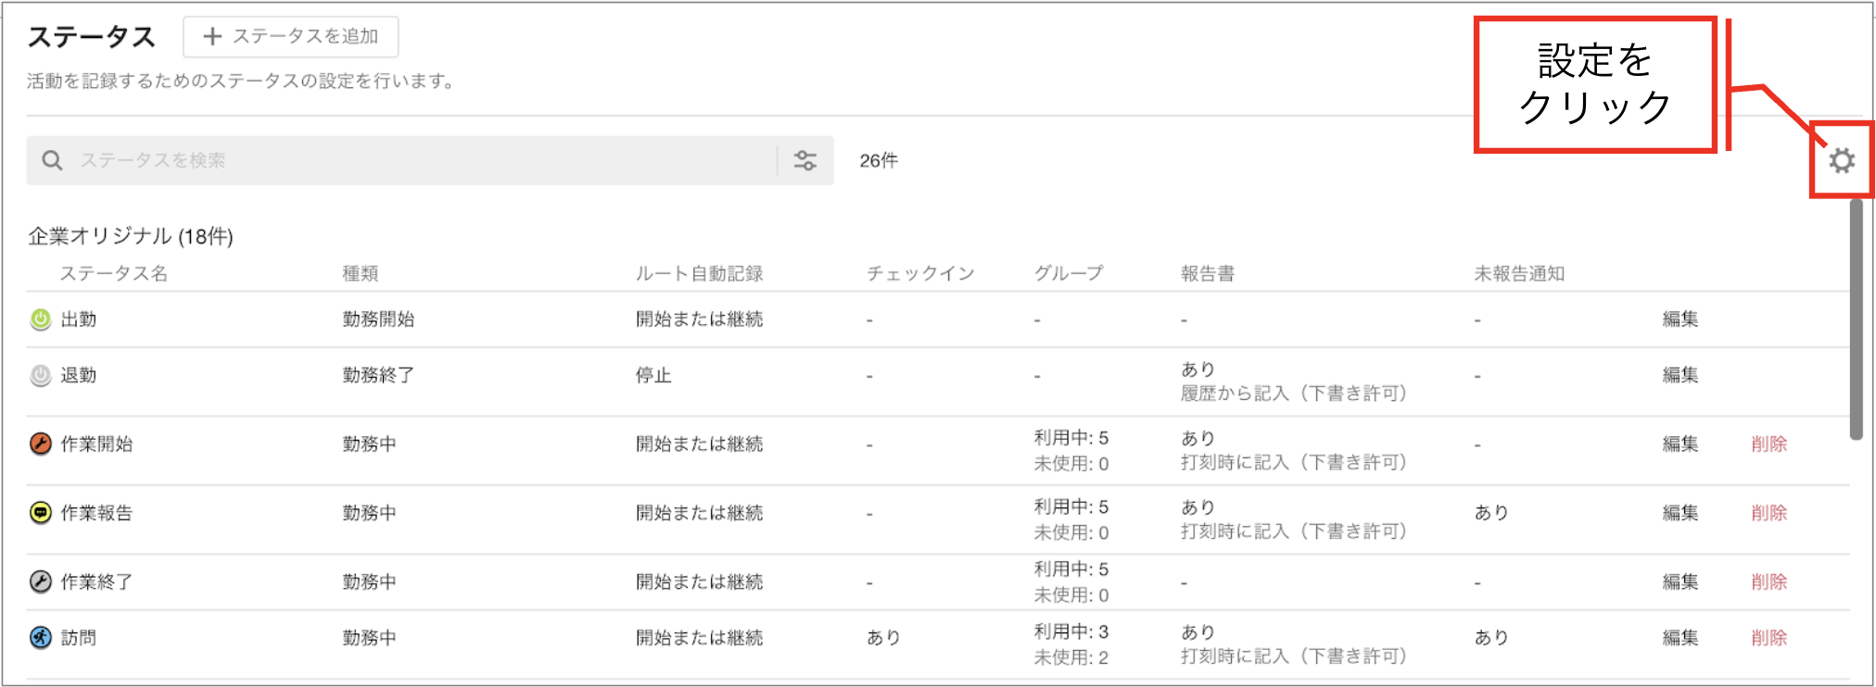1876x687 pixels.
Task: Select the 作業開始 status name
Action: (x=96, y=443)
